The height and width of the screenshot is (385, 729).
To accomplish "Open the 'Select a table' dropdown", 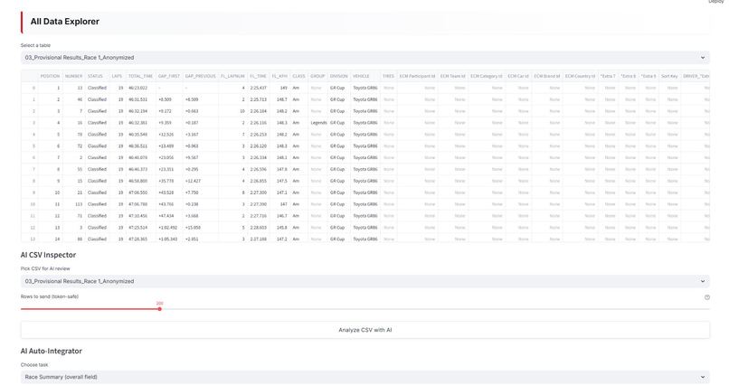I will pyautogui.click(x=365, y=58).
